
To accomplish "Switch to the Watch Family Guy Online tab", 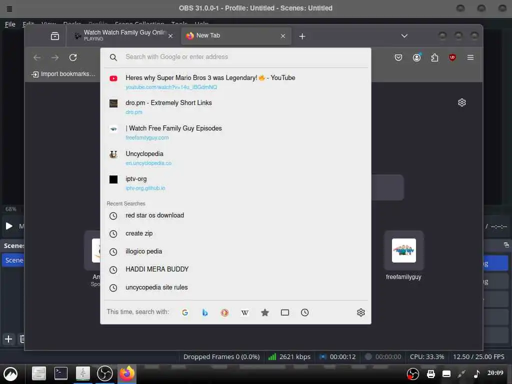I will pos(123,35).
